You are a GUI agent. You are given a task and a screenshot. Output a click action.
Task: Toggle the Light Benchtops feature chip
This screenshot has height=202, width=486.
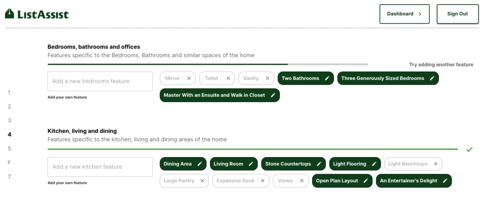click(x=407, y=164)
